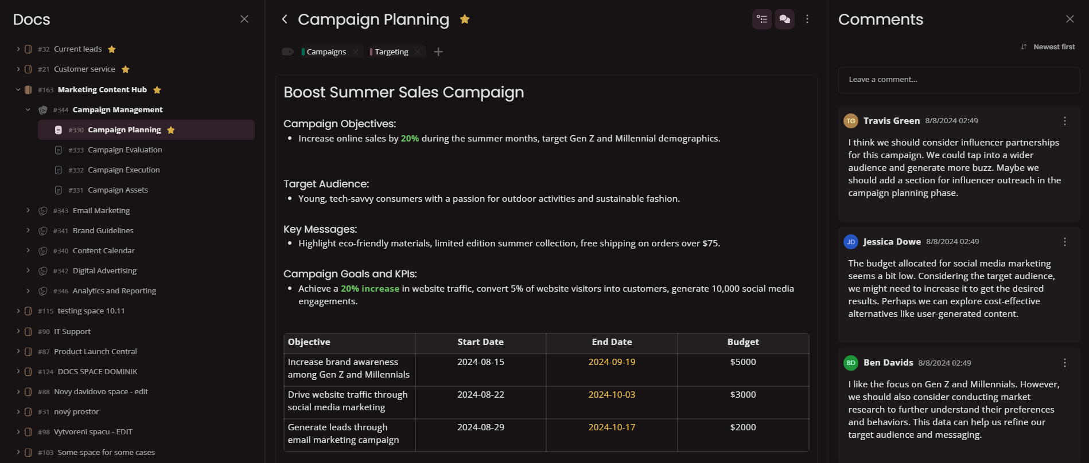Unstar Current leads in the sidebar
Viewport: 1089px width, 463px height.
click(112, 49)
